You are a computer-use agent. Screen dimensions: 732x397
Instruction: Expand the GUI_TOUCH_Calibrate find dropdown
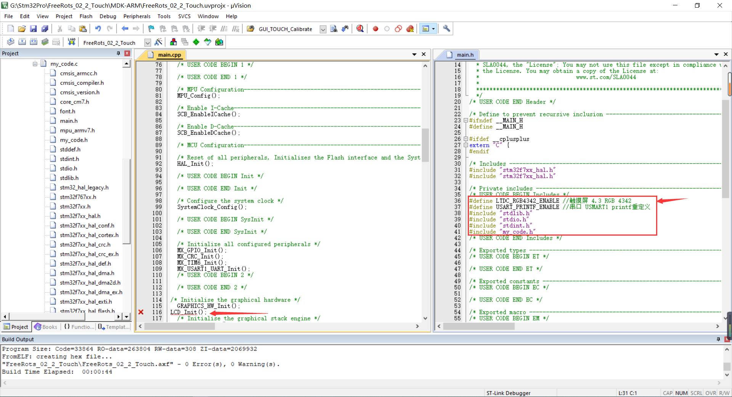coord(323,29)
